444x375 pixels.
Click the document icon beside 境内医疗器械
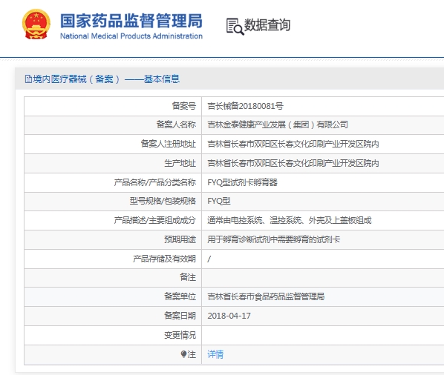28,79
